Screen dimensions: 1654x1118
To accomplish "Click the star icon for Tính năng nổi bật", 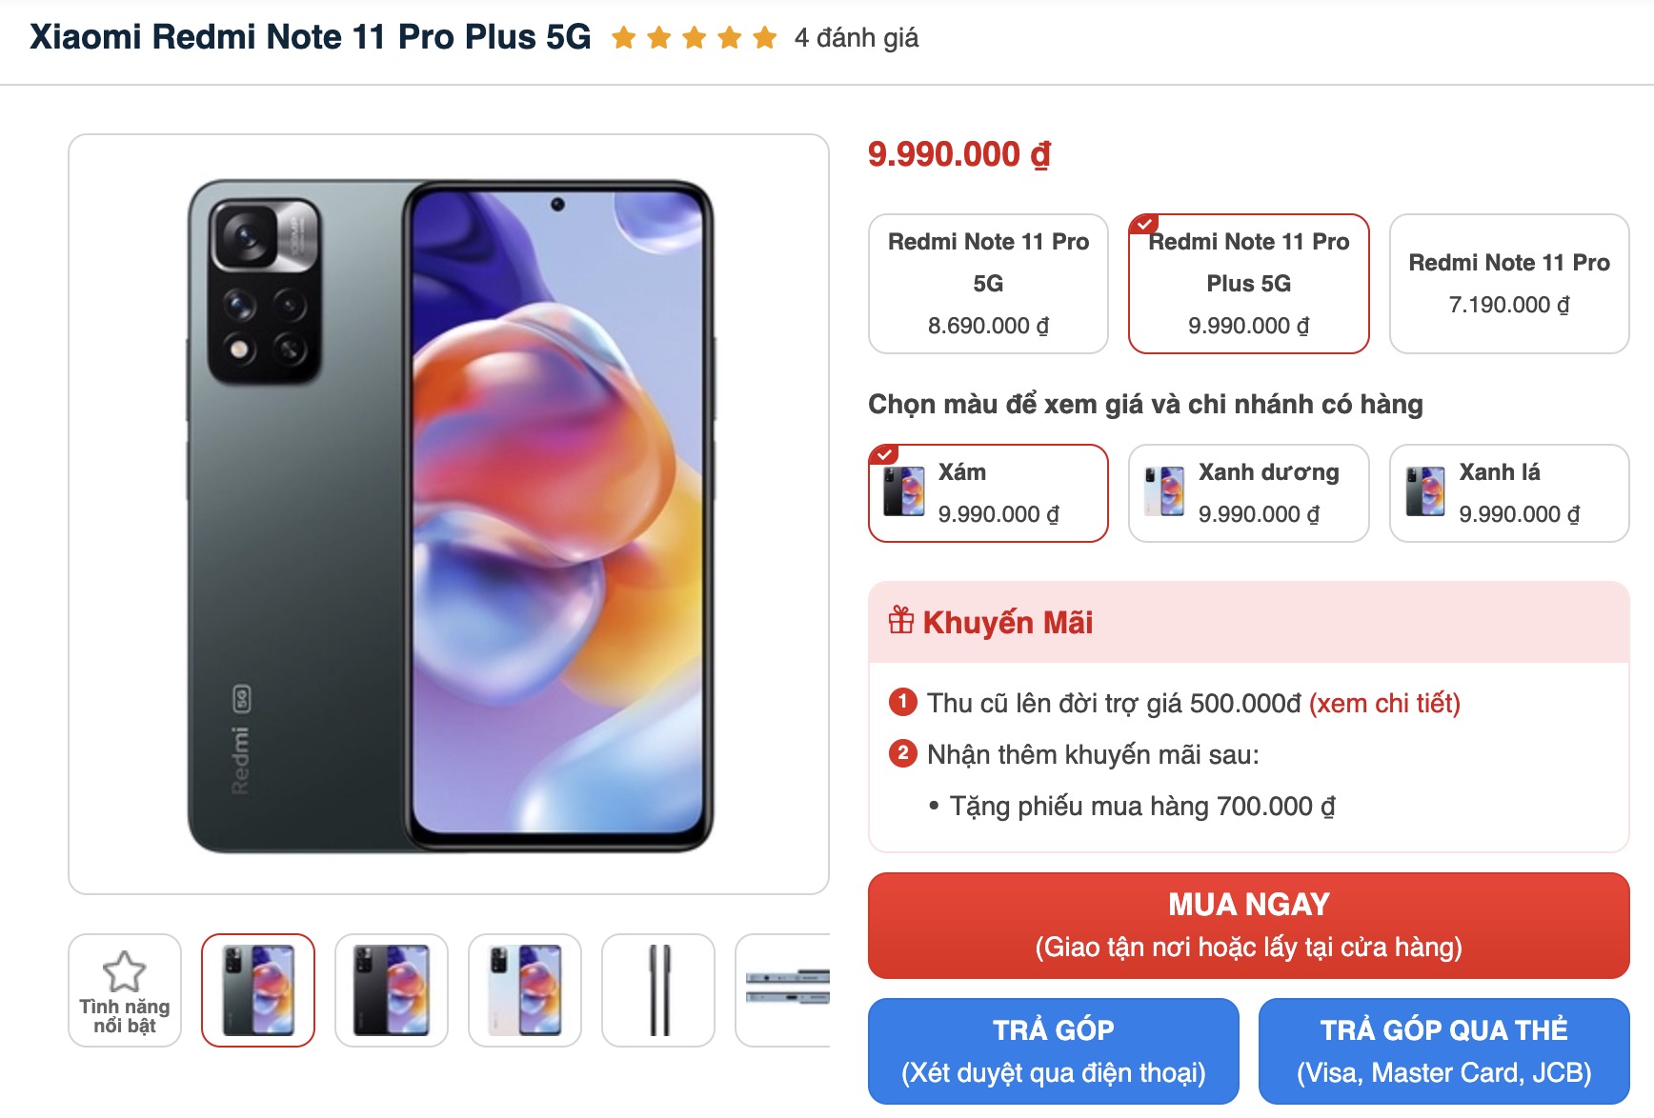I will 125,971.
